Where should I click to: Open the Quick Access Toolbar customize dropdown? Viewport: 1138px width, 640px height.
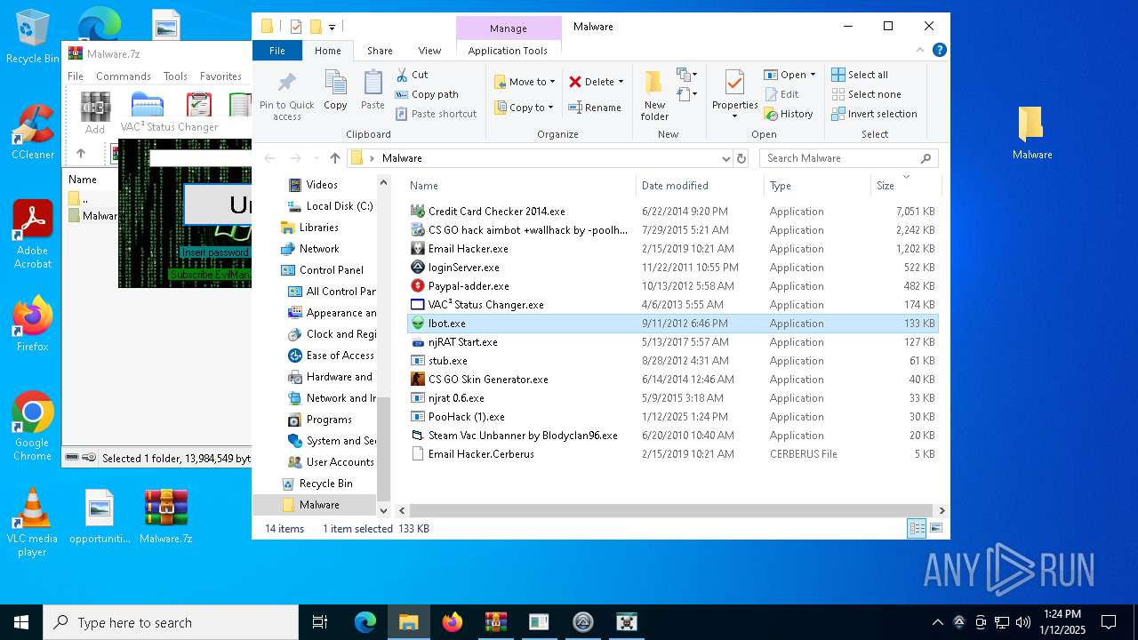click(x=333, y=27)
